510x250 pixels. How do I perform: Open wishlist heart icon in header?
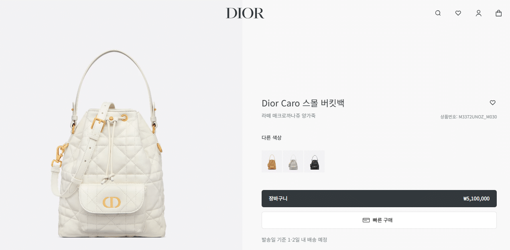coord(458,13)
